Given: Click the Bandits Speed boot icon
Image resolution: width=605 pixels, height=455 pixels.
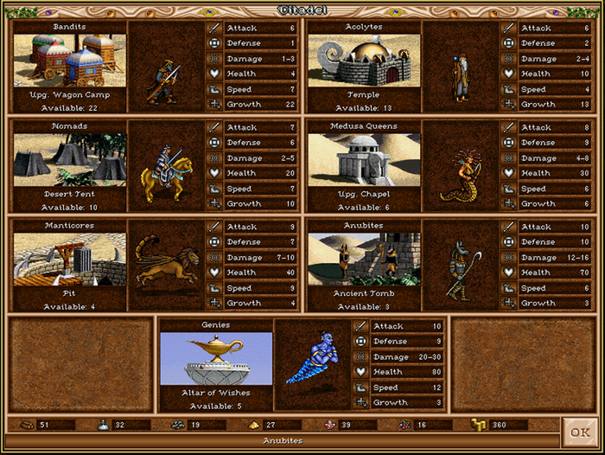Looking at the screenshot, I should click(214, 89).
